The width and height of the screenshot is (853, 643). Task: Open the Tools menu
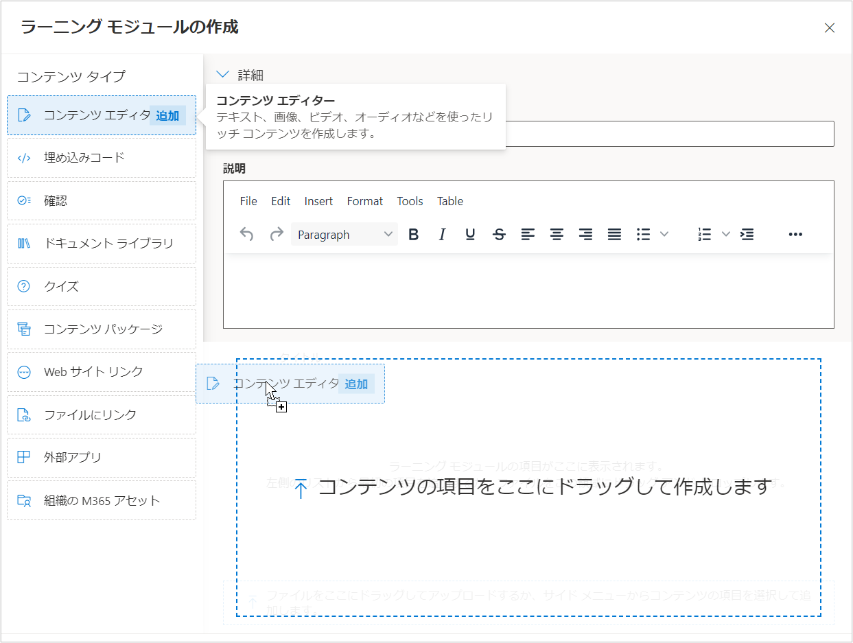pos(410,201)
